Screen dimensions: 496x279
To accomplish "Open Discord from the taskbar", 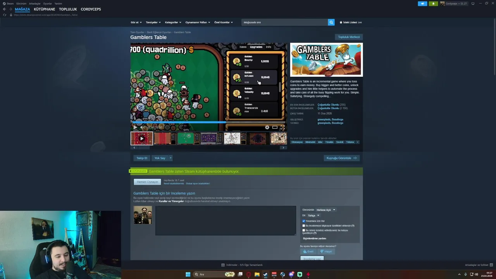I will pos(291,274).
